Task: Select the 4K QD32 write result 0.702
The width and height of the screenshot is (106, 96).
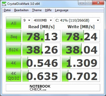Action: (81, 76)
